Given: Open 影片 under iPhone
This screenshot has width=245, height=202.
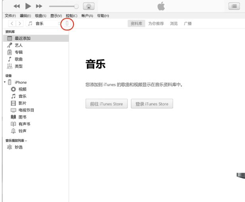Looking at the screenshot, I should pyautogui.click(x=36, y=103).
